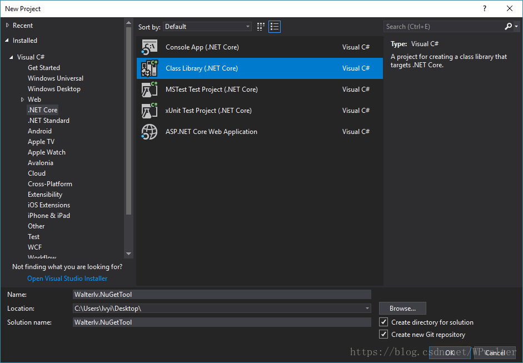Select Cloud category

click(x=37, y=173)
